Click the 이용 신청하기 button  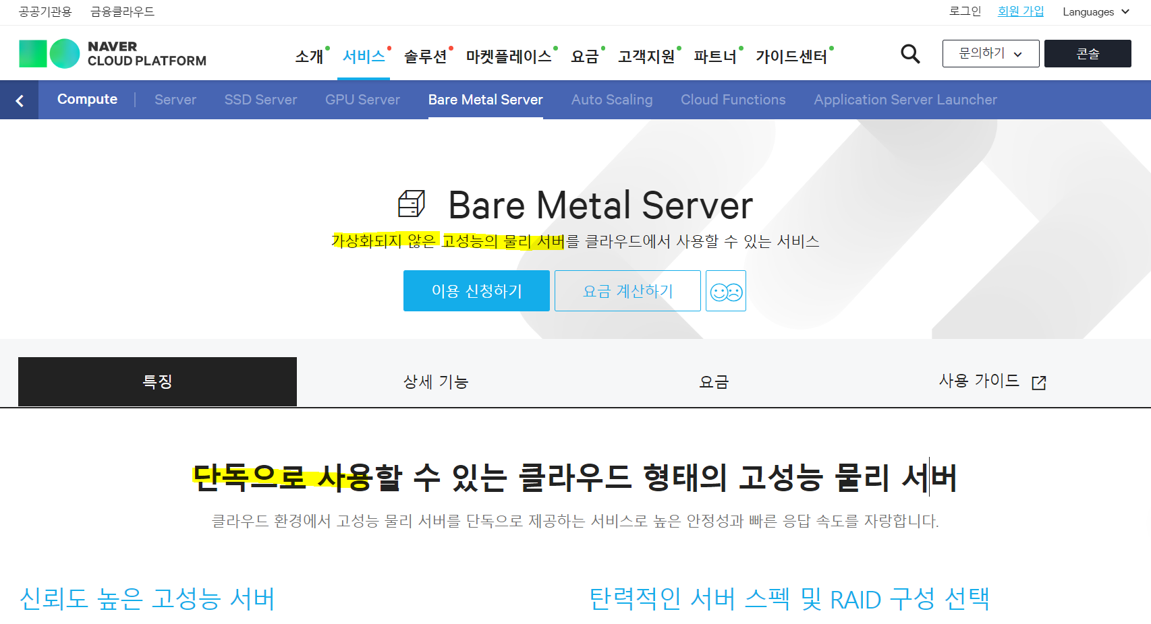click(x=476, y=291)
